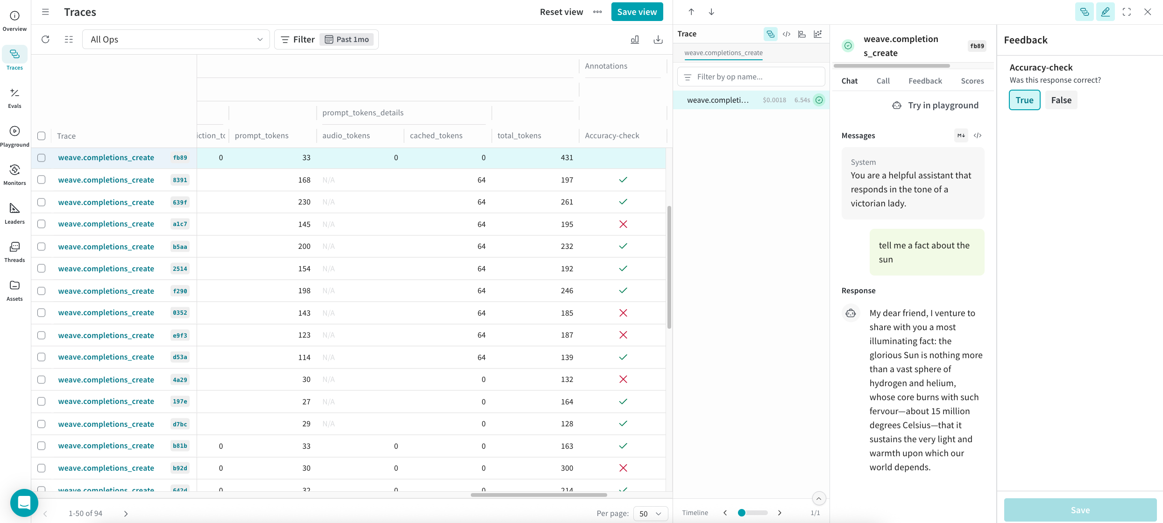The width and height of the screenshot is (1163, 523).
Task: Save the feedback
Action: click(x=1080, y=510)
